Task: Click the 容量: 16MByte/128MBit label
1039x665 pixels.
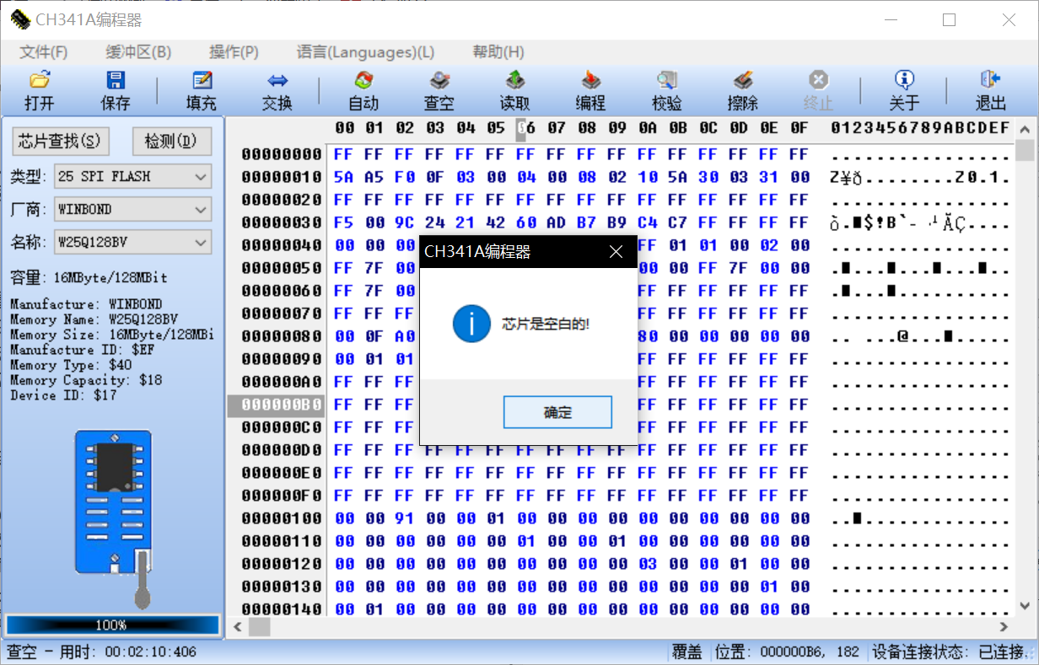Action: (88, 277)
